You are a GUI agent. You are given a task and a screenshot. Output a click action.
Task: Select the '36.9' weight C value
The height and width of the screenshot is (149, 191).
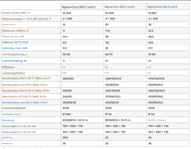[65, 138]
